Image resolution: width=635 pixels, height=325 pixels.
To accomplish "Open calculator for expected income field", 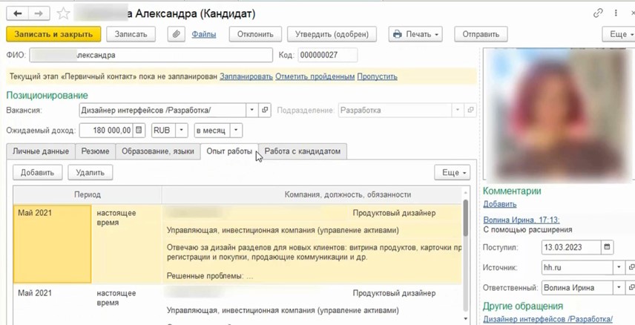I will pos(139,131).
